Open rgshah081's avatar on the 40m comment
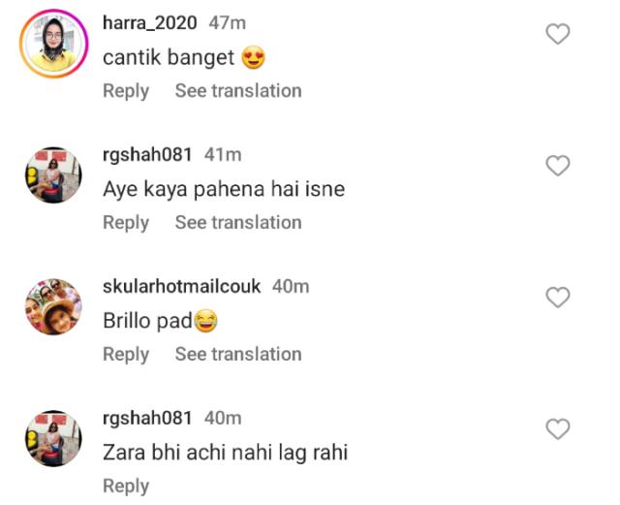 [53, 438]
